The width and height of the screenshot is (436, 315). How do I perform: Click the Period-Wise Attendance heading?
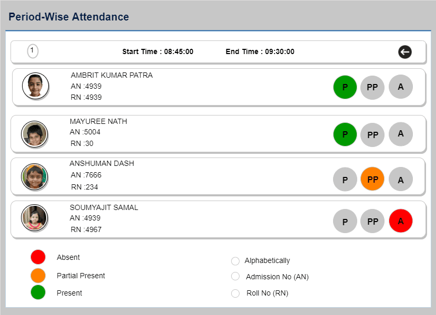[69, 17]
